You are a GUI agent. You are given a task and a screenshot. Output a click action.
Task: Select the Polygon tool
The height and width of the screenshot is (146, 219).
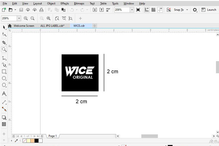tap(4, 85)
